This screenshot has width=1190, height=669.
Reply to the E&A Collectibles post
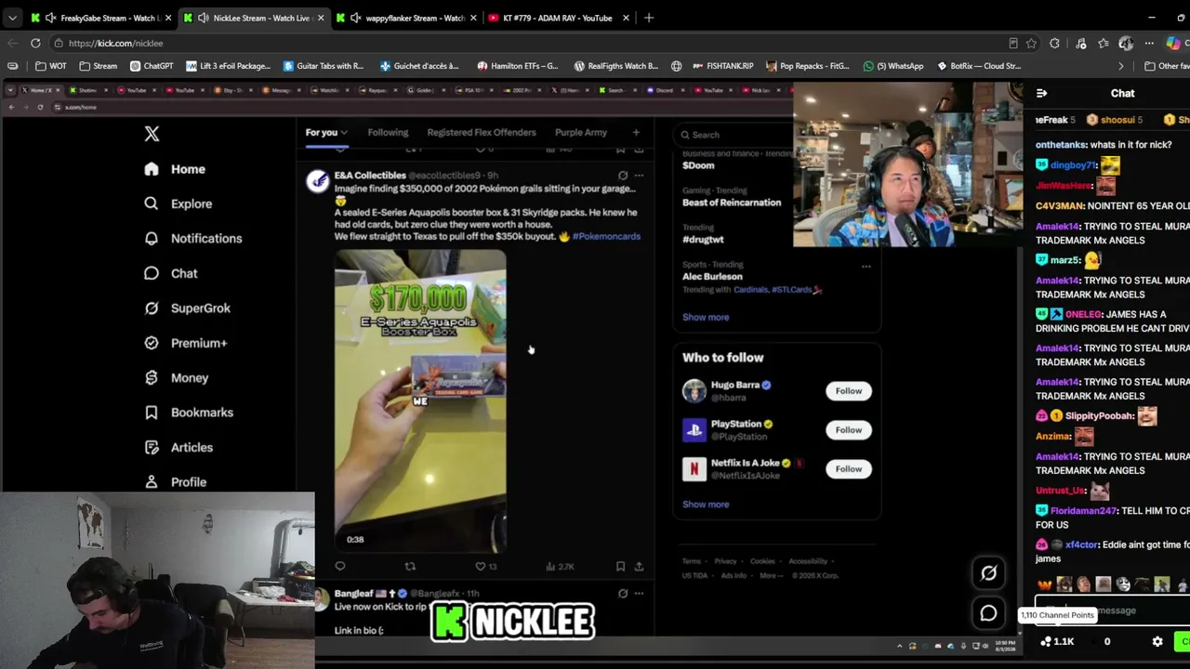(x=340, y=566)
